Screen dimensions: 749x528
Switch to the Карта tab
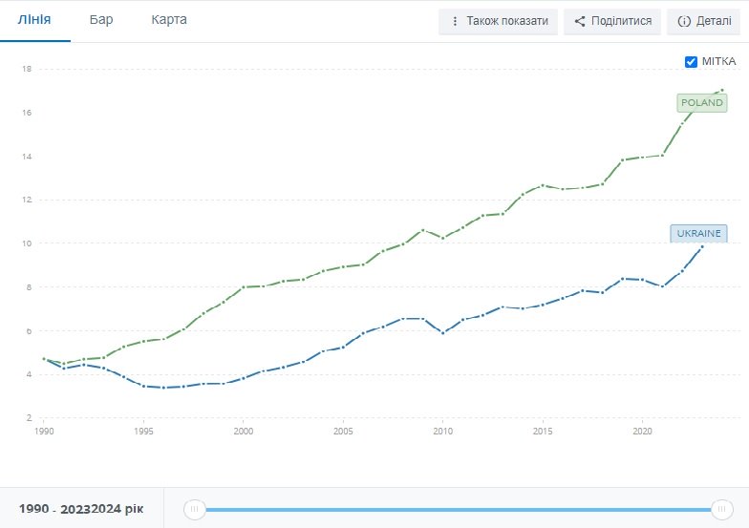click(x=169, y=19)
